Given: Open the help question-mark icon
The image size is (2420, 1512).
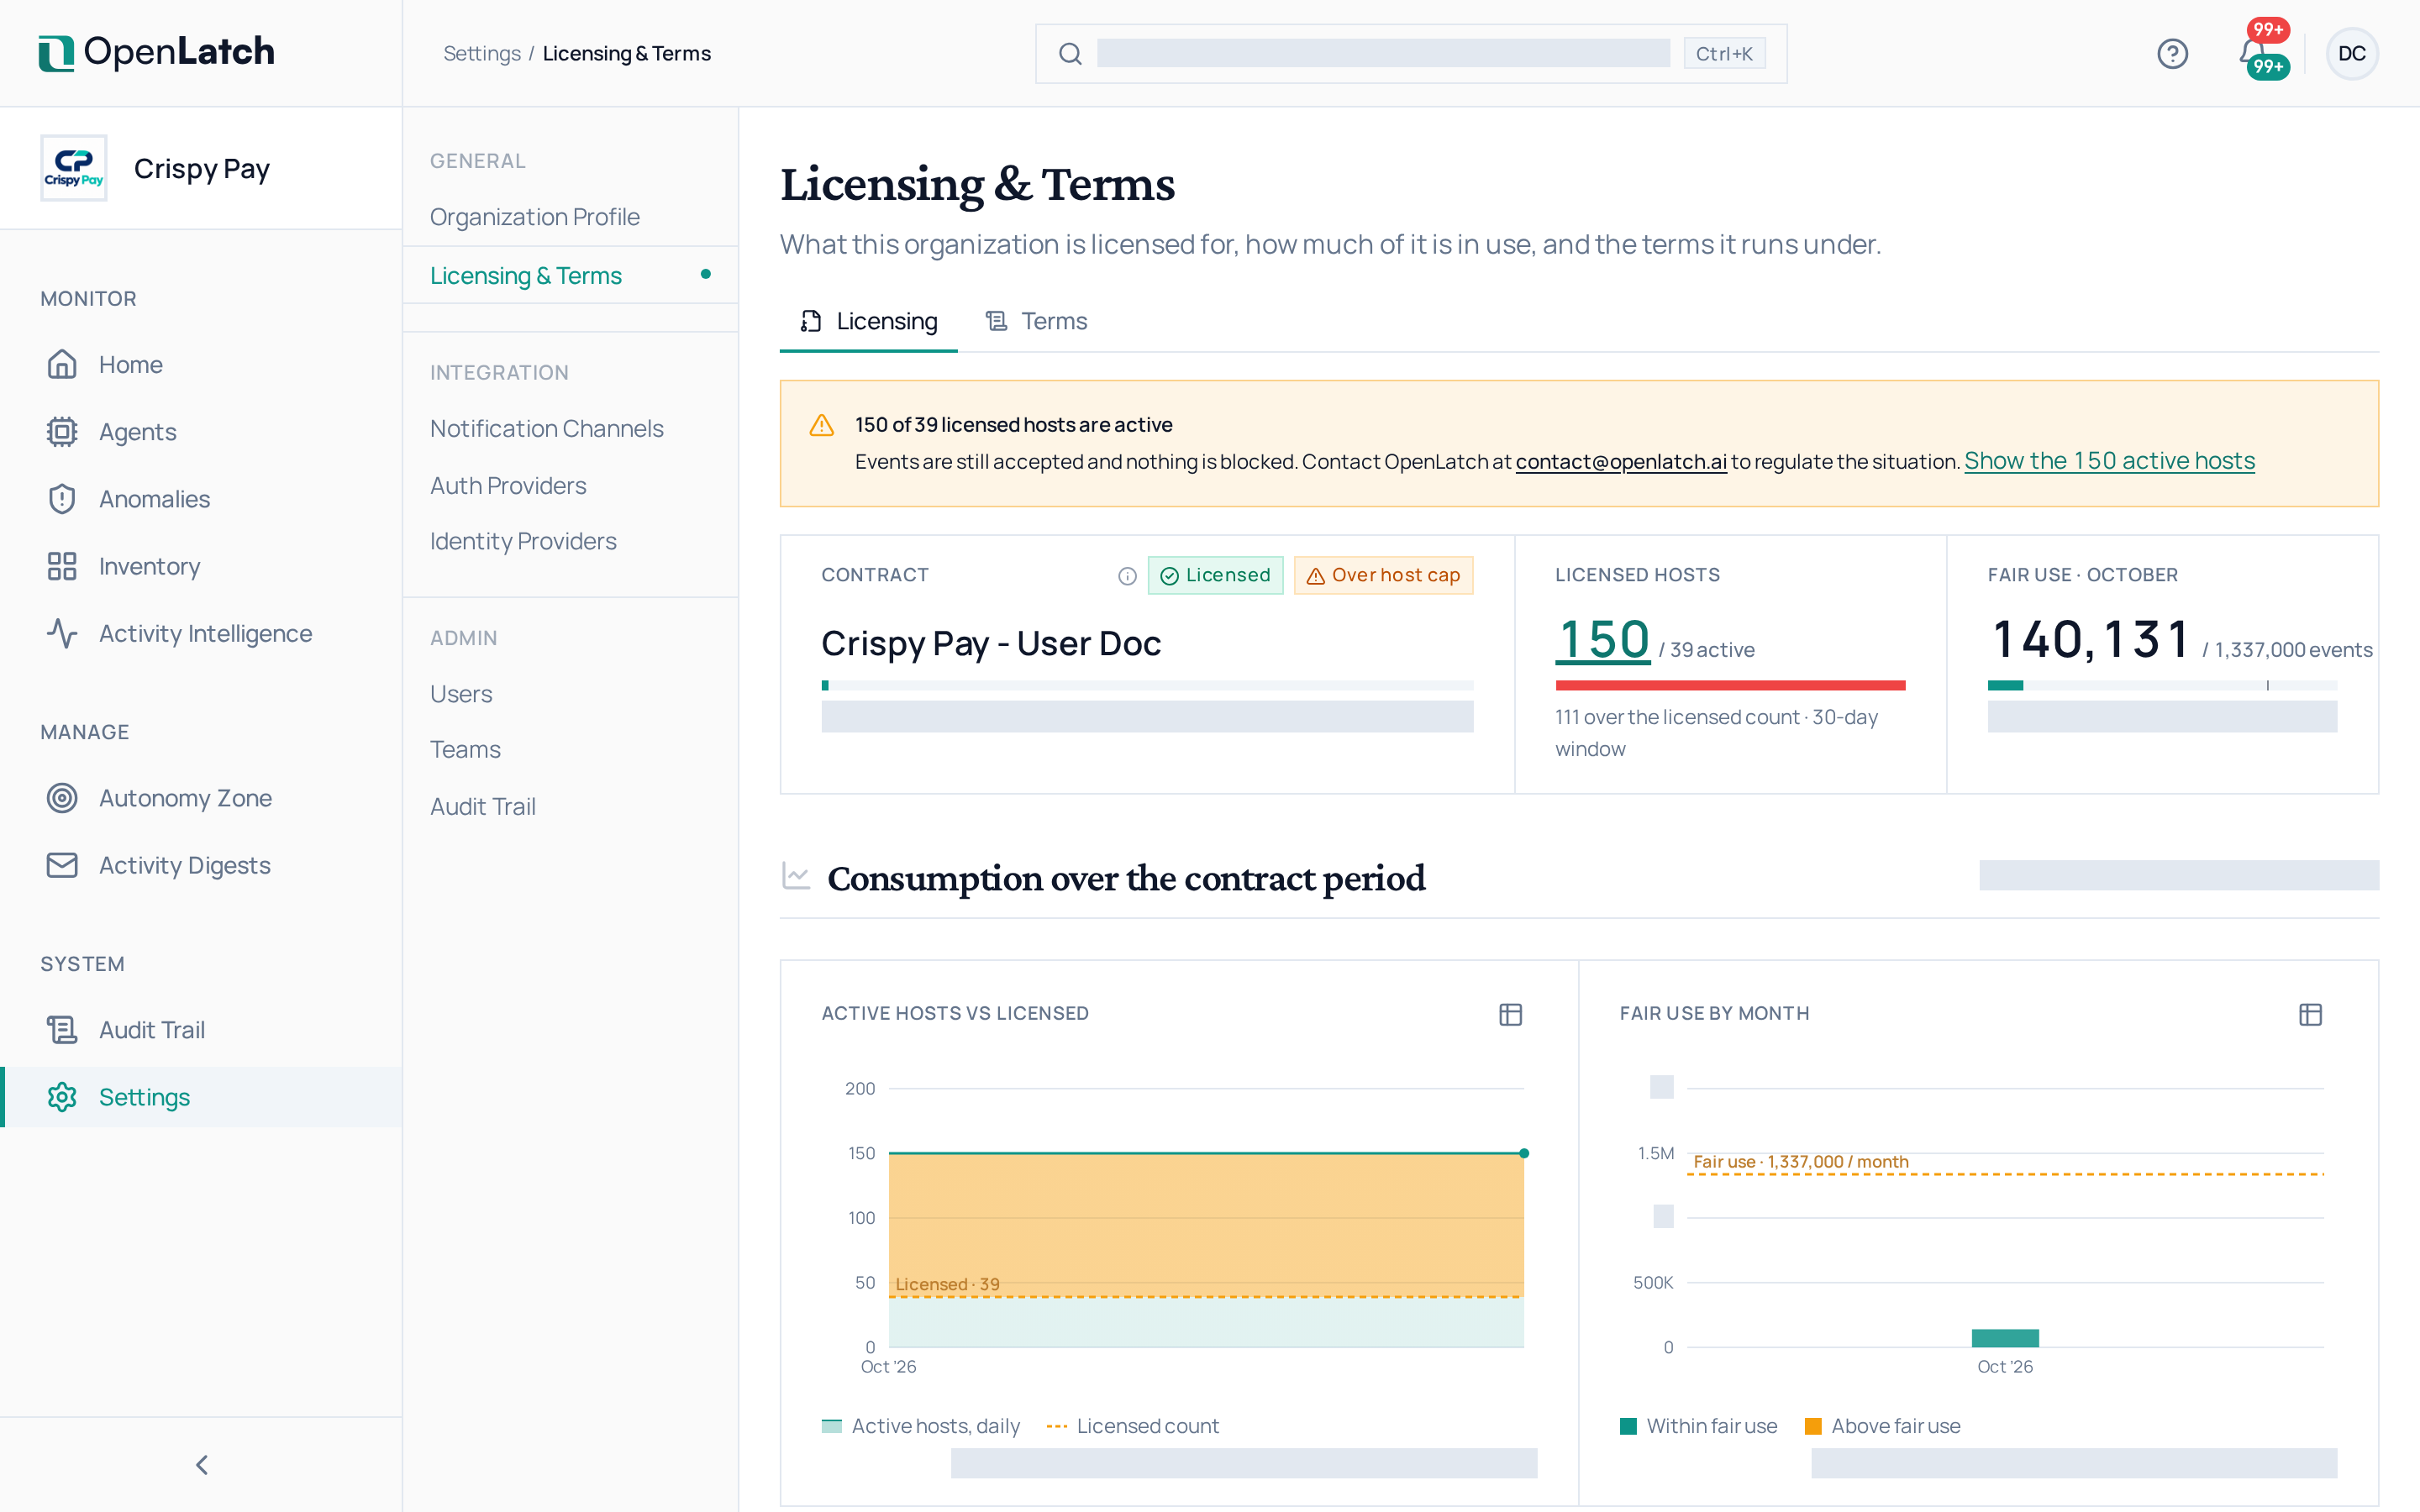Looking at the screenshot, I should 2172,53.
